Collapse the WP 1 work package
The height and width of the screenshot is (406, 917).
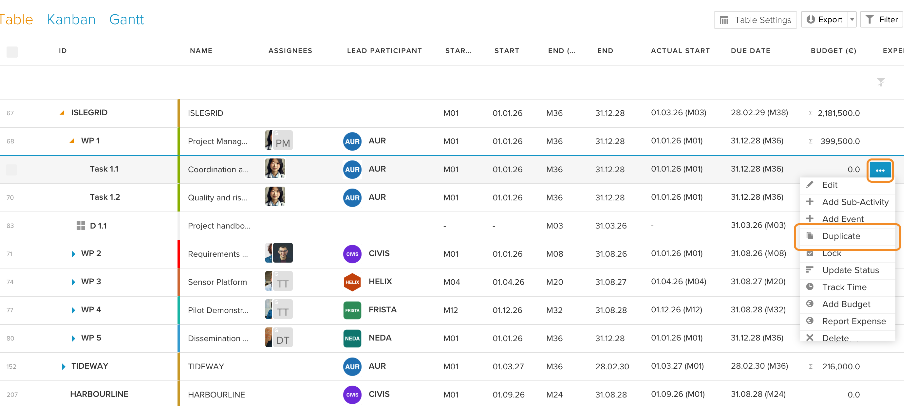[x=72, y=141]
